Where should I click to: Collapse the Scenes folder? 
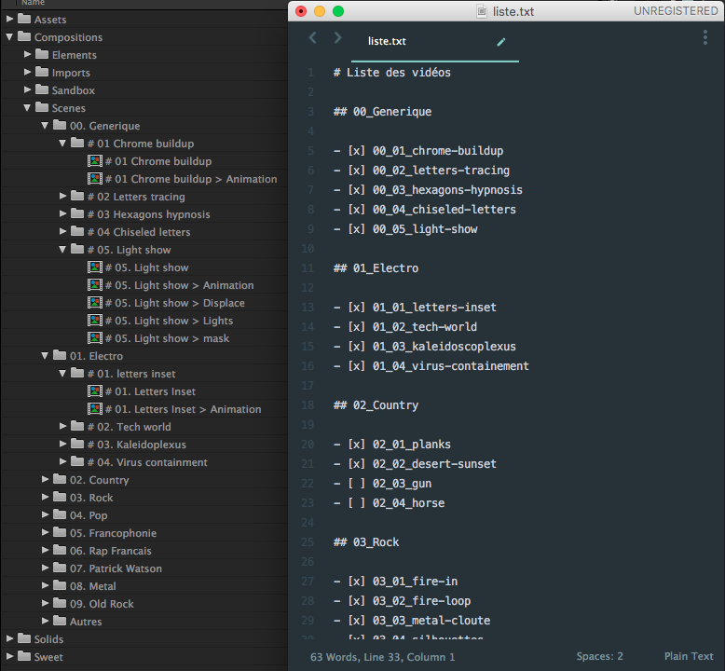coord(27,107)
